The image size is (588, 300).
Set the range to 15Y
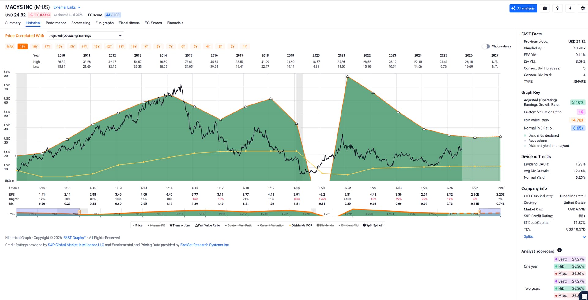[72, 46]
